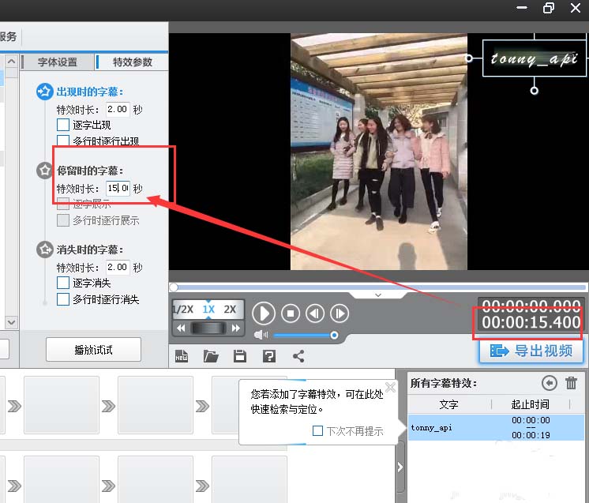Viewport: 589px width, 503px height.
Task: Click the 导出视频 export button
Action: [531, 351]
